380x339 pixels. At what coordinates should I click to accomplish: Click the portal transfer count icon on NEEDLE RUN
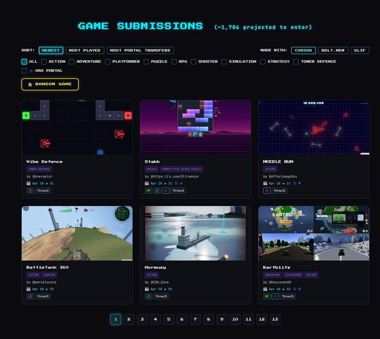(x=295, y=183)
